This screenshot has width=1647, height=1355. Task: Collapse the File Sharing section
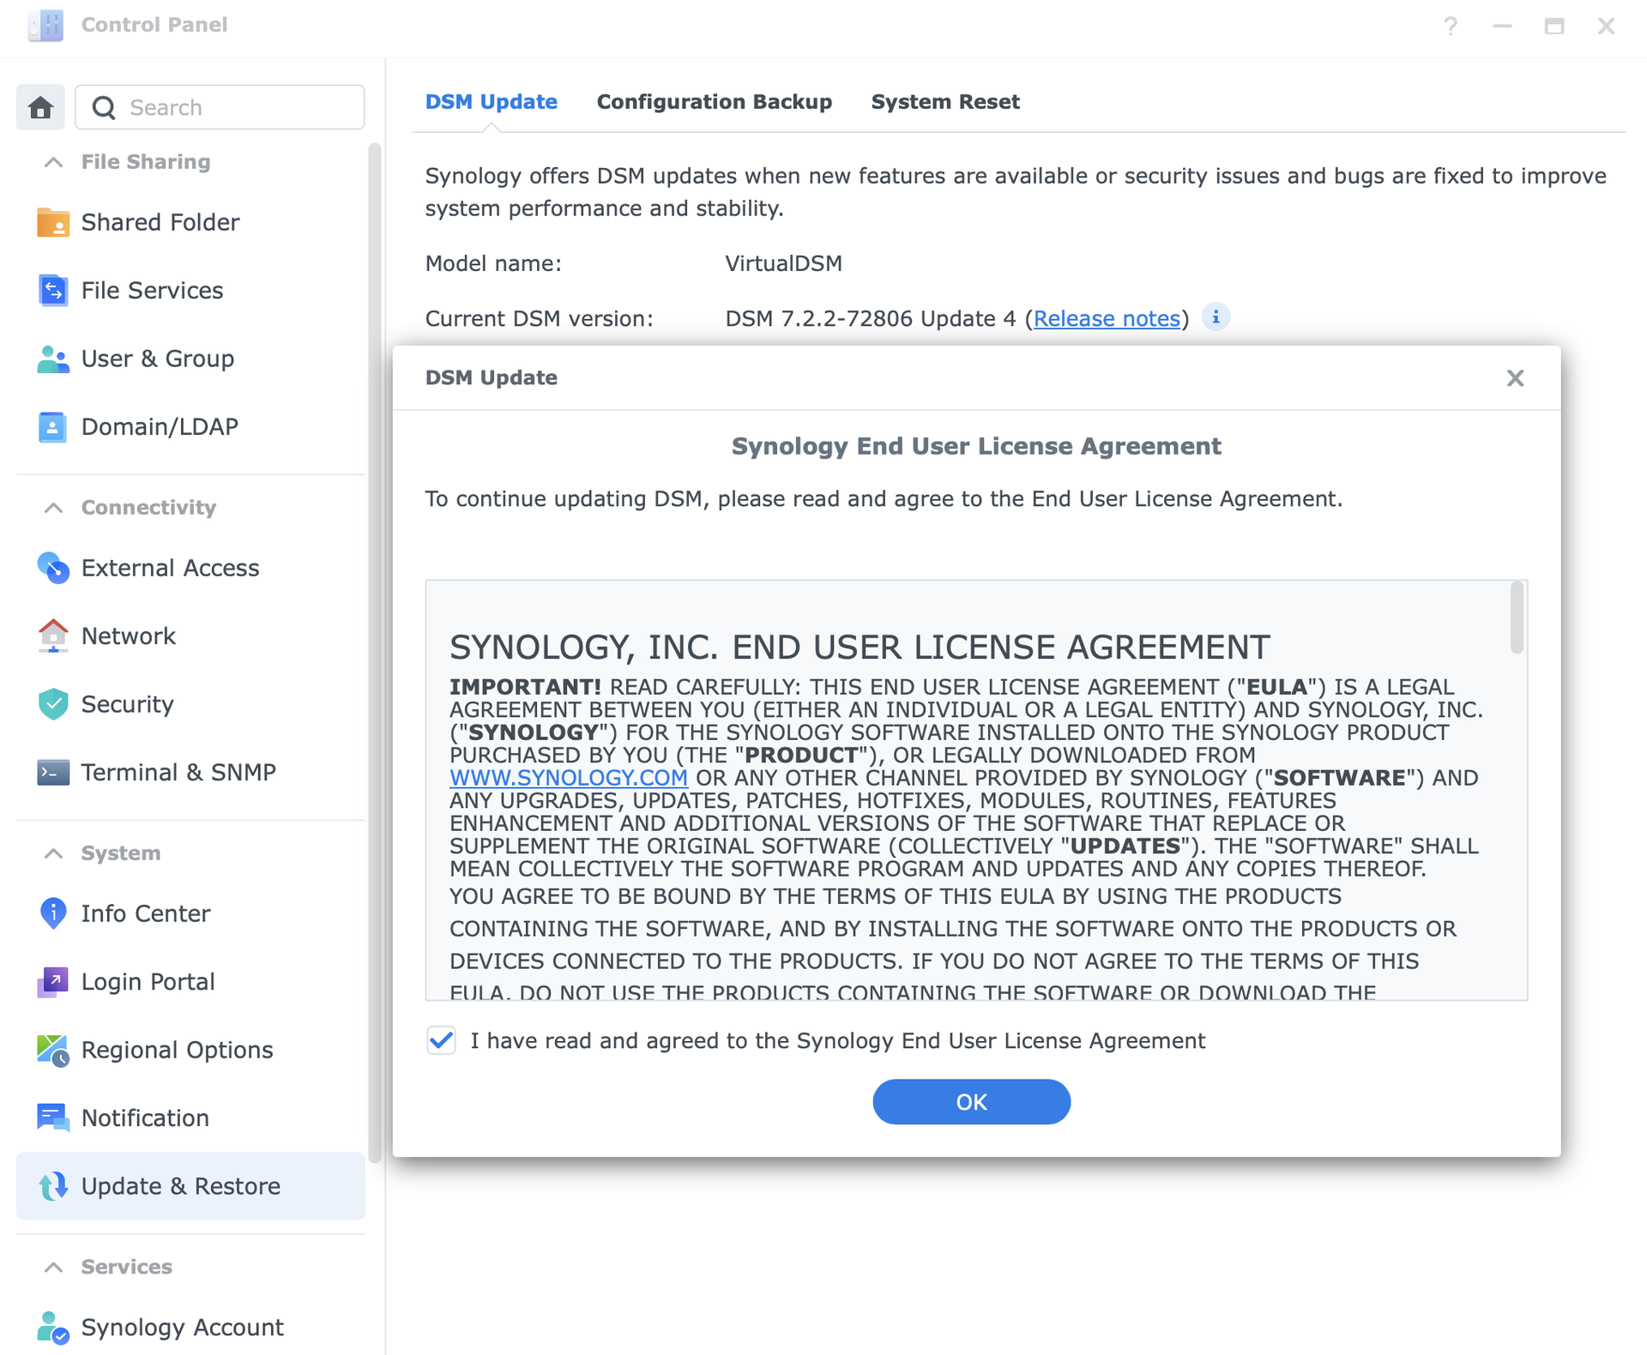tap(53, 162)
